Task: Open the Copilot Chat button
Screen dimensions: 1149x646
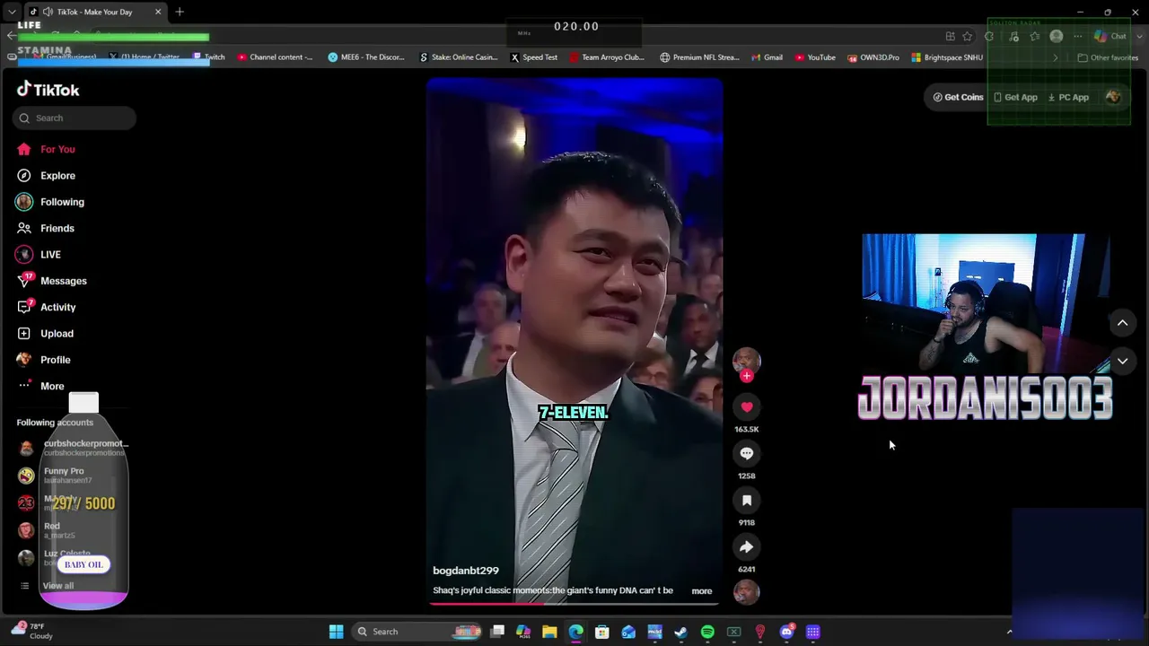Action: pyautogui.click(x=1111, y=37)
